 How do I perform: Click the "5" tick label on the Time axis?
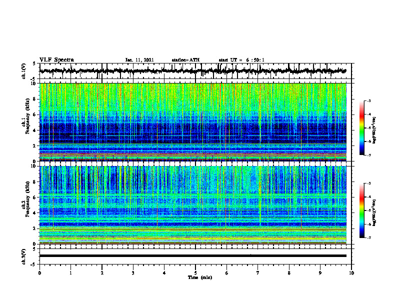pyautogui.click(x=195, y=273)
